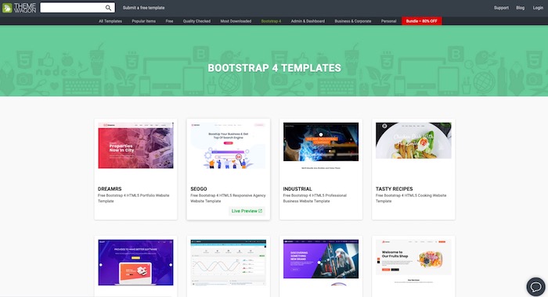Click Tasty Recipes description 'Cooking Website Template'
Screen dimensions: 548x297
click(411, 199)
